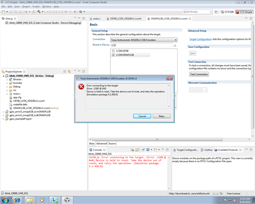
Task: Click the Clear Console icon
Action: 132,150
